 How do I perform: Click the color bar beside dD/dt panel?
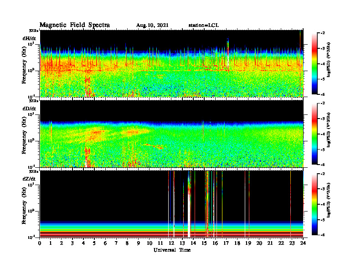(315, 134)
